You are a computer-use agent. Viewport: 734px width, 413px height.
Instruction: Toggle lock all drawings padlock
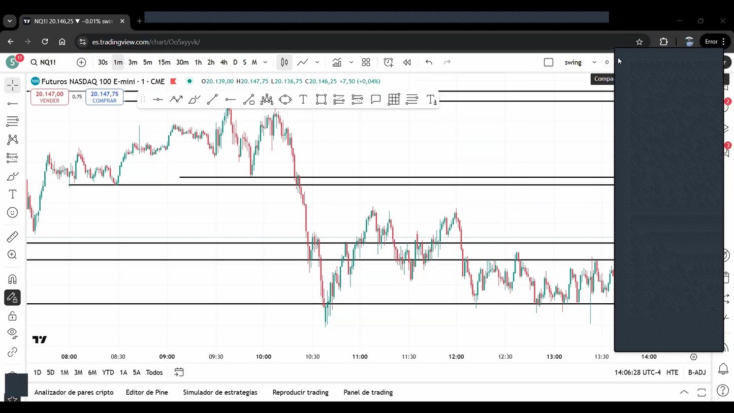click(13, 316)
